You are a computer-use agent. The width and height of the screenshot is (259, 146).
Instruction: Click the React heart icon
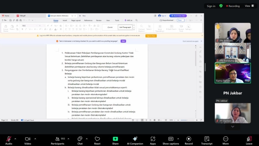pos(97,139)
